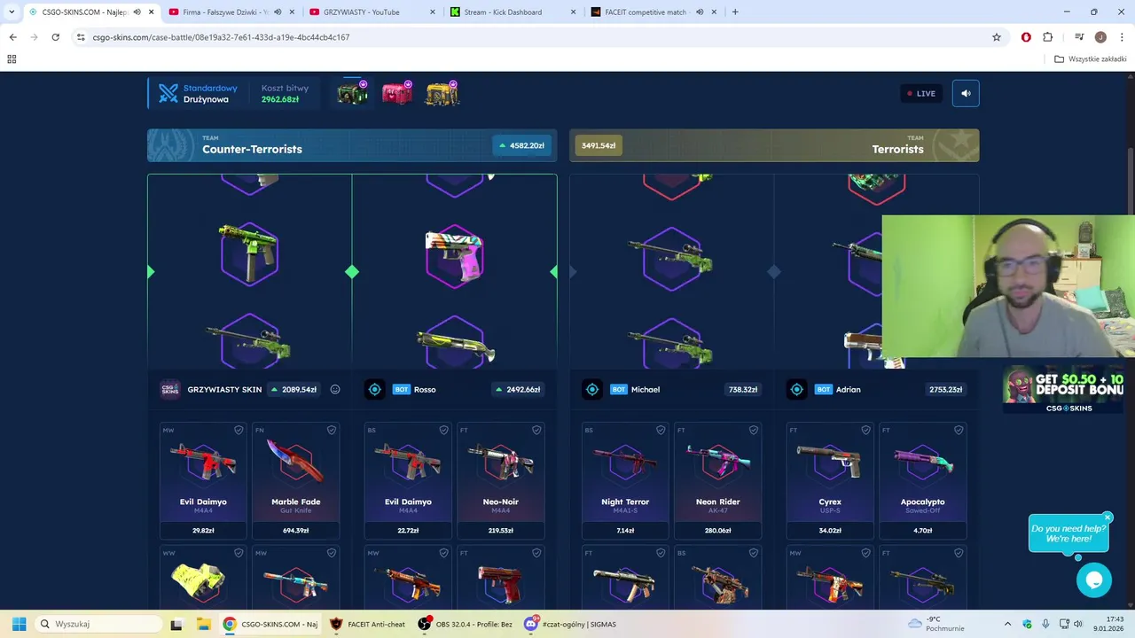Open the Chrome apps grid shortcut

[x=12, y=59]
